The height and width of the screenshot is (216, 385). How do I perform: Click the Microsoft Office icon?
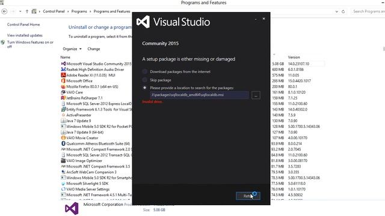click(x=63, y=81)
